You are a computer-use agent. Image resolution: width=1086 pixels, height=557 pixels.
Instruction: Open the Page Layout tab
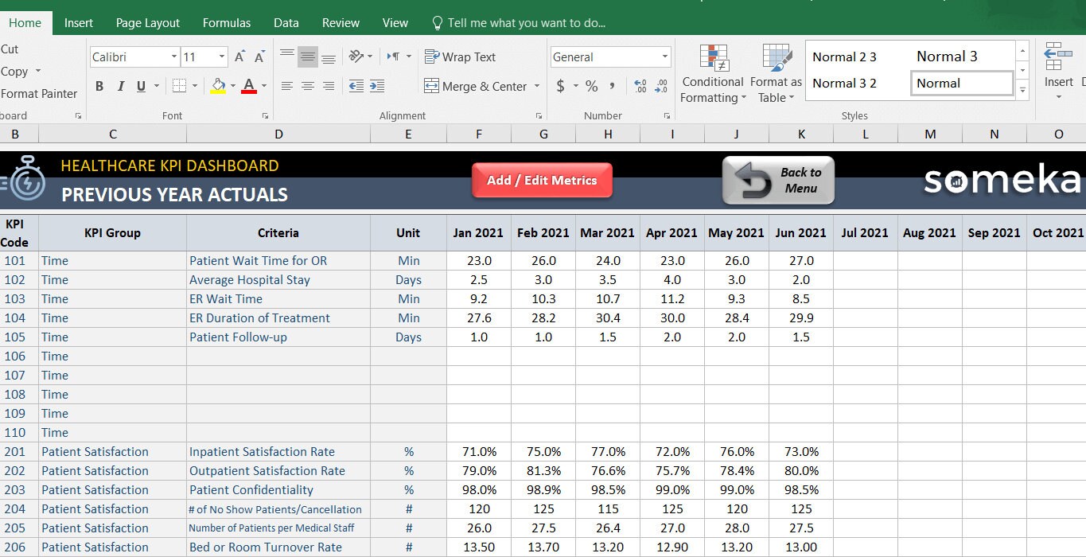(147, 22)
